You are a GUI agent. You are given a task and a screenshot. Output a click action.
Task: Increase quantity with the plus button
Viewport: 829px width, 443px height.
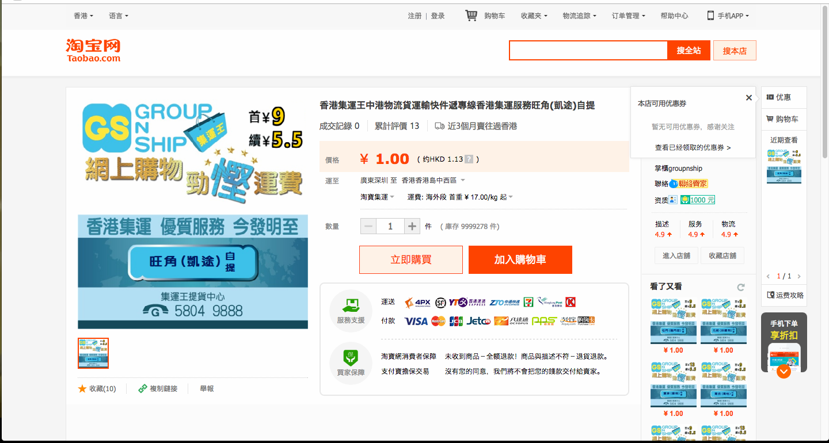tap(412, 226)
